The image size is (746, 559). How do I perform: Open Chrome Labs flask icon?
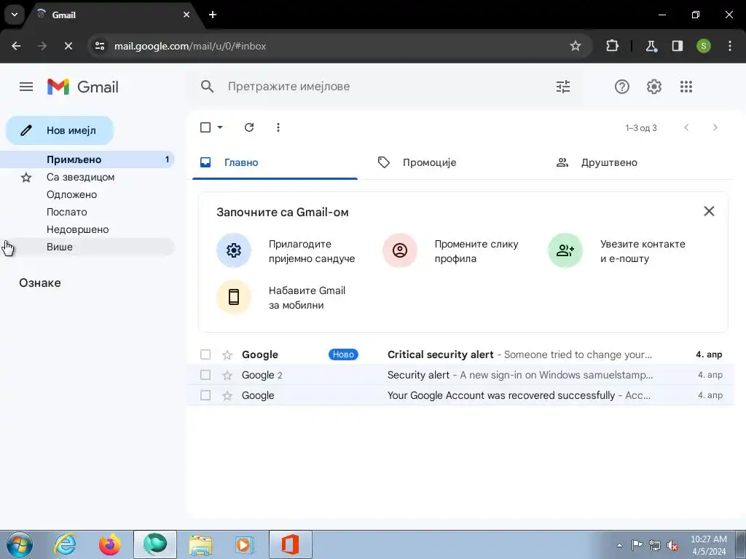pos(651,46)
